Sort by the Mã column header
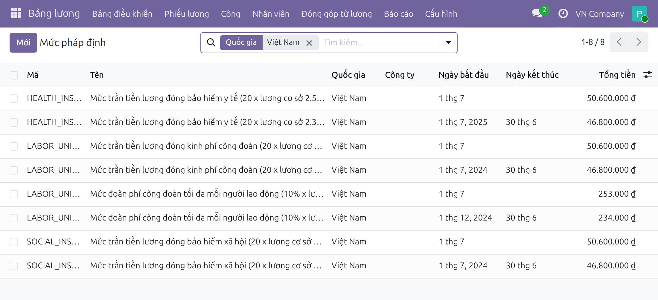658x300 pixels. [x=33, y=75]
